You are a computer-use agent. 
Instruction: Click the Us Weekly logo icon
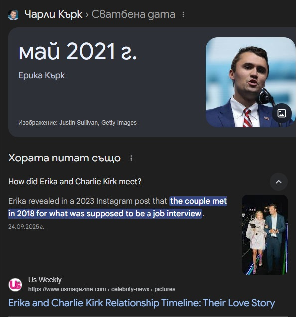coord(15,285)
